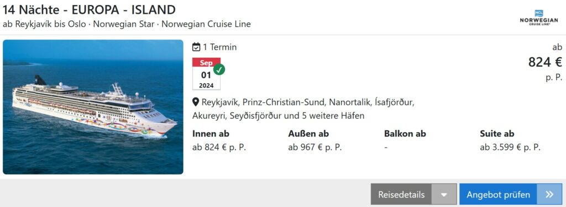Select the Außen ab 967 € price
The height and width of the screenshot is (207, 566).
click(x=315, y=148)
